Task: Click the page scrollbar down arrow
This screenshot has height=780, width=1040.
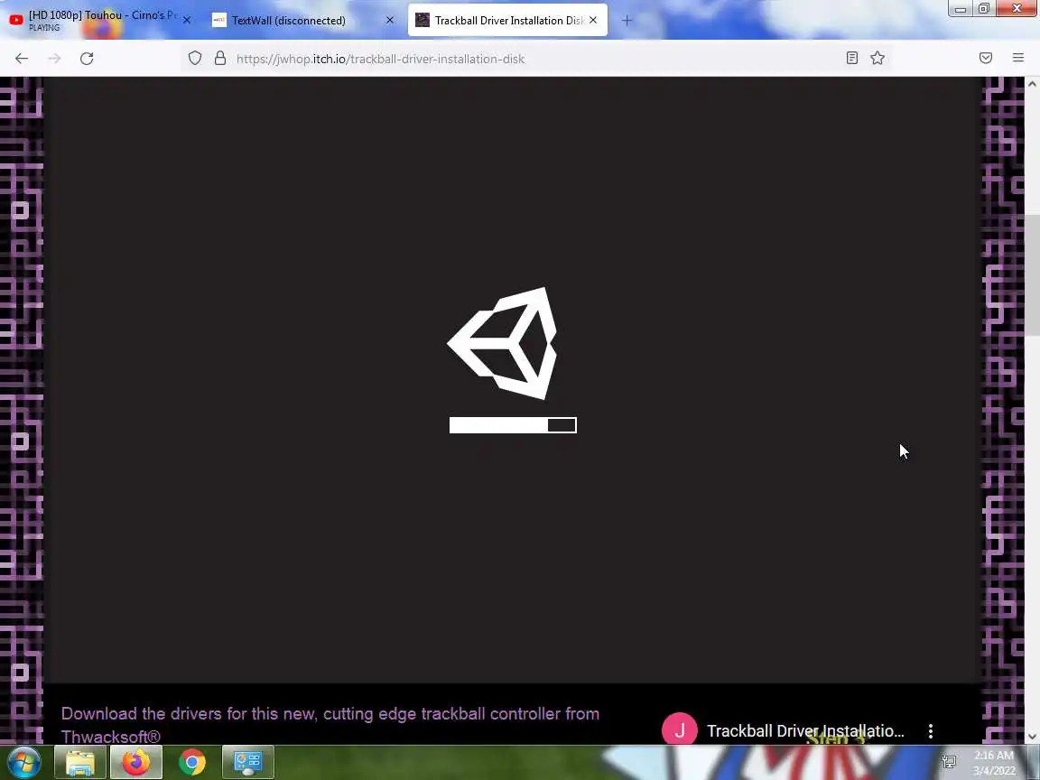Action: [1032, 737]
